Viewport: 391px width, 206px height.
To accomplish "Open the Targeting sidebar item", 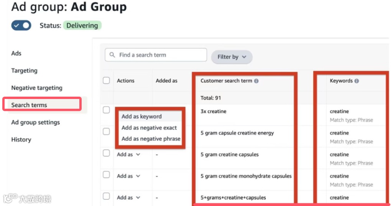I will pyautogui.click(x=24, y=71).
